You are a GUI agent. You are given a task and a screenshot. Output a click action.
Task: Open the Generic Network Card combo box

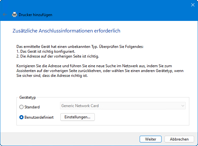tap(123, 106)
